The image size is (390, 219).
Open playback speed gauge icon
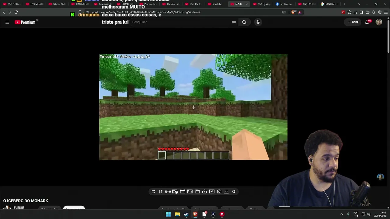(204, 192)
